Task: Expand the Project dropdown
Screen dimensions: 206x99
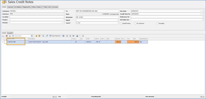Action: 64,20
